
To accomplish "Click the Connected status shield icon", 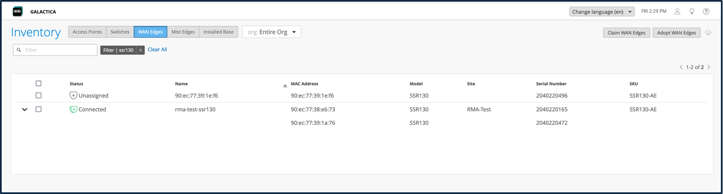I will (73, 110).
